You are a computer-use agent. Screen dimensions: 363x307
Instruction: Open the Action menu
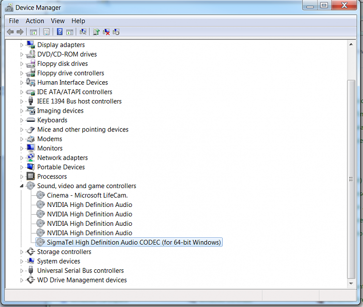tap(35, 21)
